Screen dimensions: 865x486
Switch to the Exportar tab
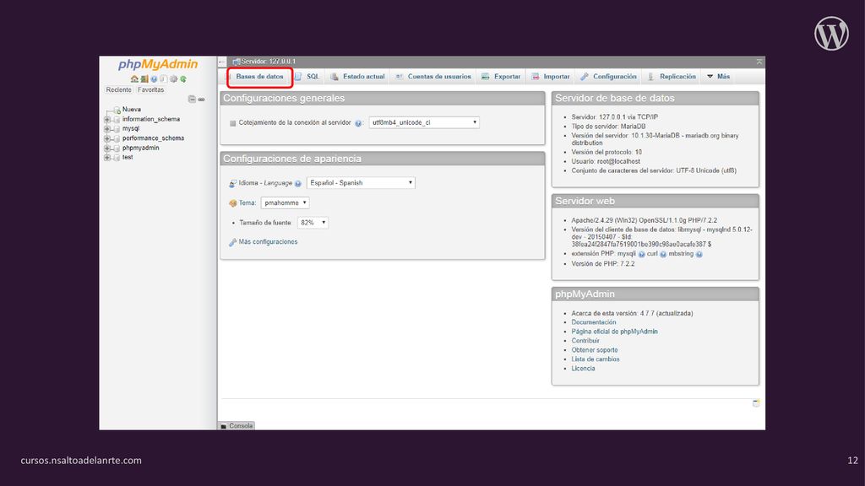click(x=501, y=77)
